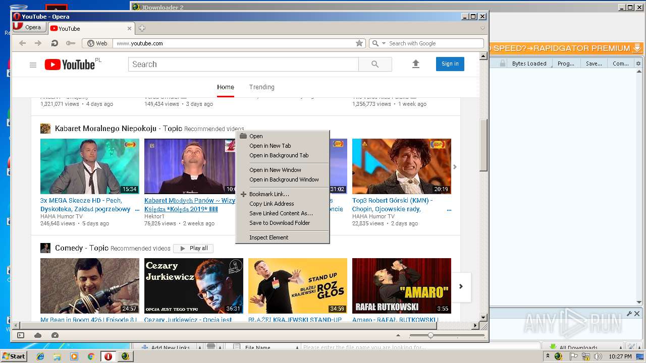Click Add New Links in JDownloader

coord(166,347)
